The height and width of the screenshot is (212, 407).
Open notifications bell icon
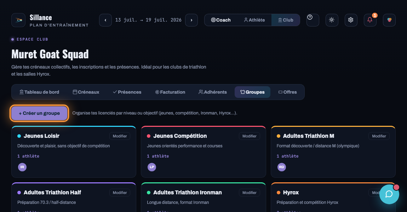coord(370,20)
